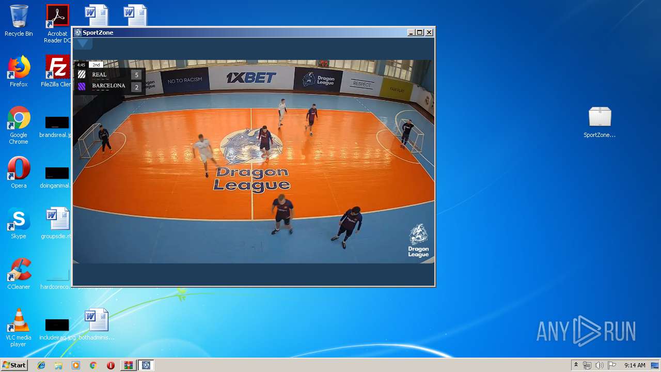This screenshot has width=661, height=372.
Task: Click the 4:45 match timer
Action: tap(81, 65)
